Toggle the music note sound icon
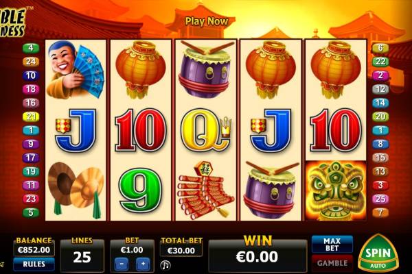 tap(165, 265)
